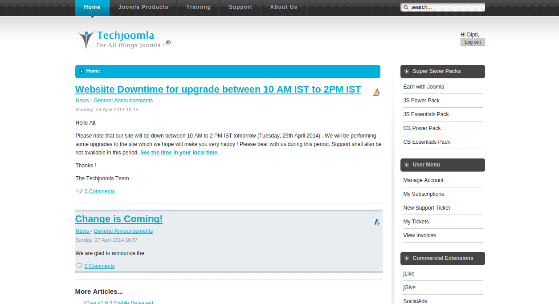Click the comment bubble icon under the Downtime article

79,191
